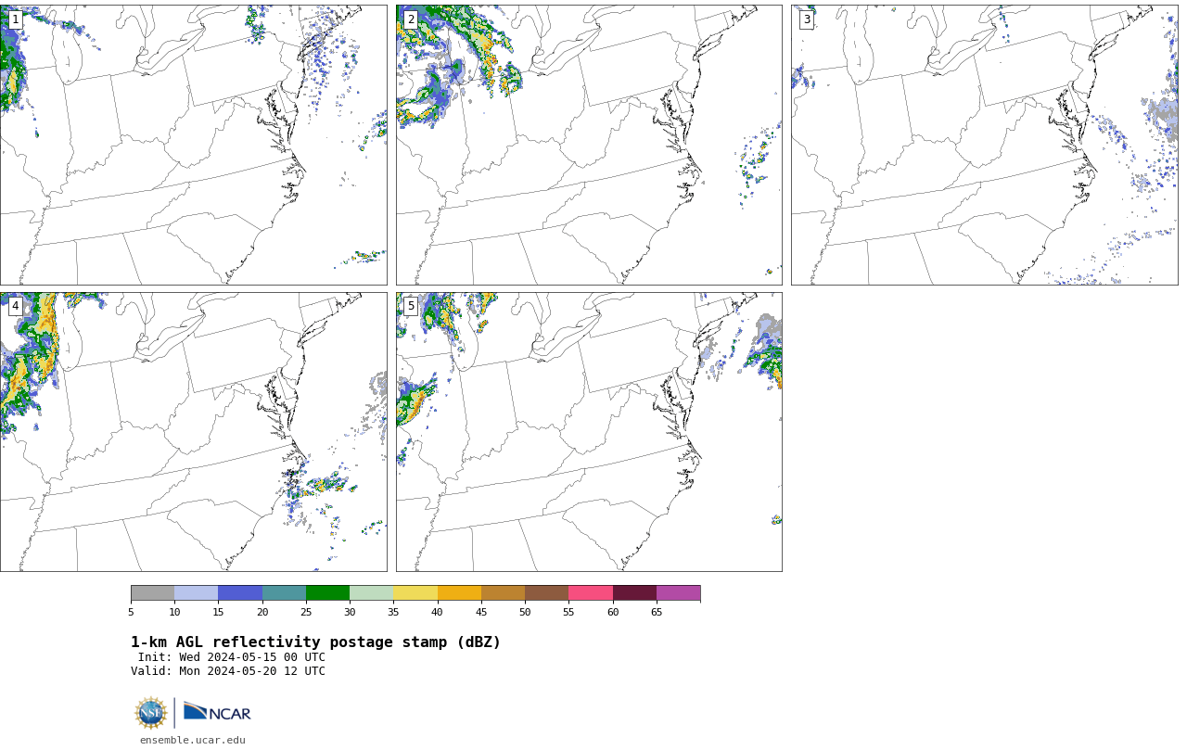
Task: Click the NSF logo
Action: [151, 713]
